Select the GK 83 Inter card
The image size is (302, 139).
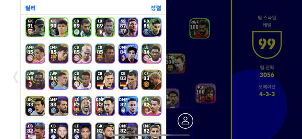[35, 106]
